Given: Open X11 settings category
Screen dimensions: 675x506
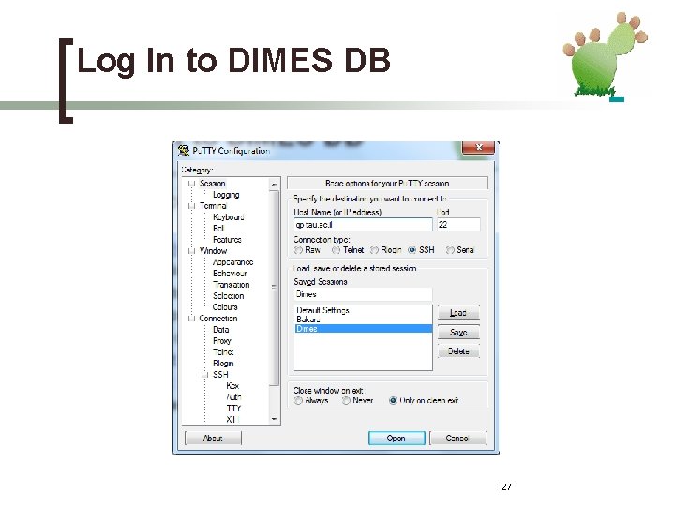Looking at the screenshot, I should (232, 420).
